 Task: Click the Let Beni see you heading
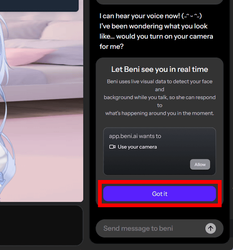[x=159, y=69]
